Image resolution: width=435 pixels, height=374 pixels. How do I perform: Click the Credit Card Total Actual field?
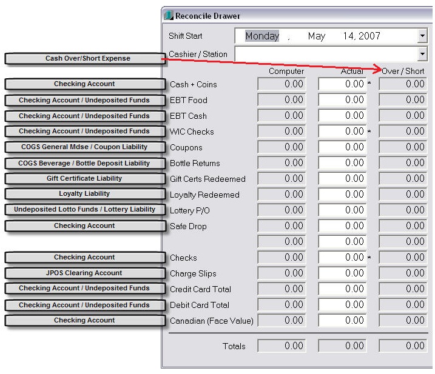click(342, 289)
